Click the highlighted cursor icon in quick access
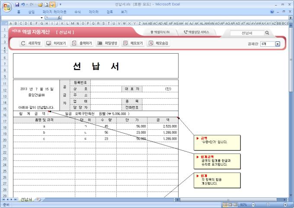 tap(52, 4)
